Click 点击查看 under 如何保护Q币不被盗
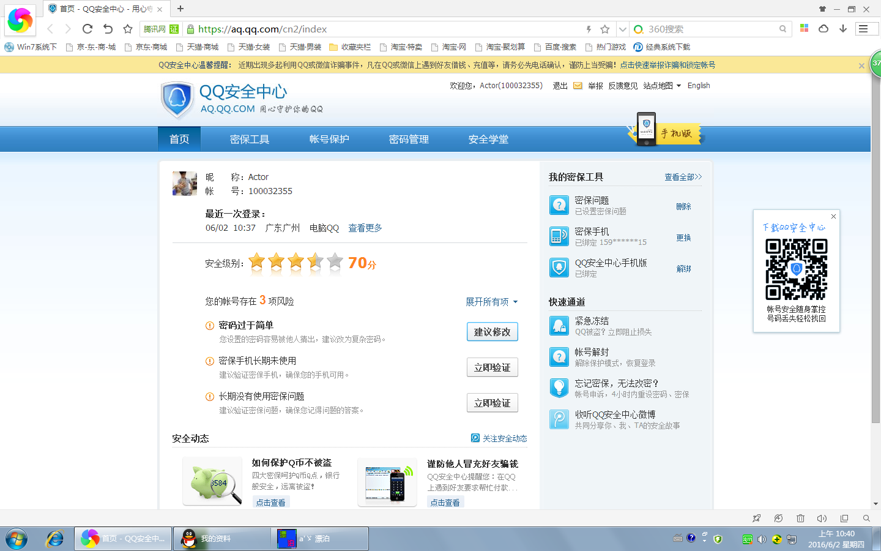Screen dimensions: 881x551 [271, 503]
